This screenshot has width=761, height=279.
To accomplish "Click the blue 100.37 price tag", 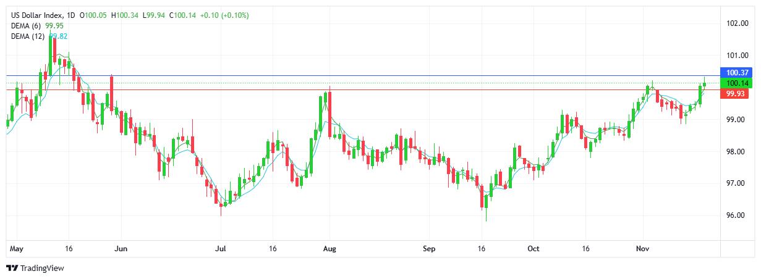I will click(x=738, y=73).
